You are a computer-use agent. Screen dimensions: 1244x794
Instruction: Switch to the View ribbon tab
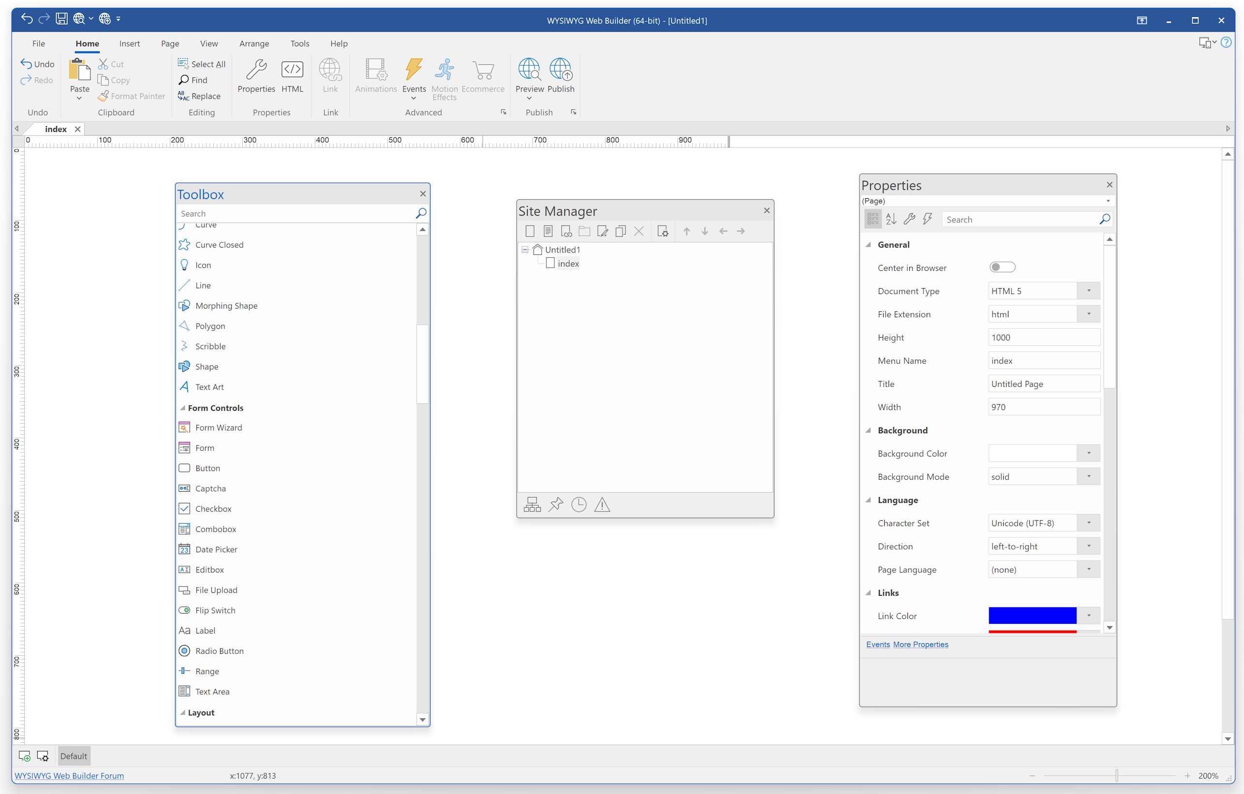pyautogui.click(x=209, y=44)
